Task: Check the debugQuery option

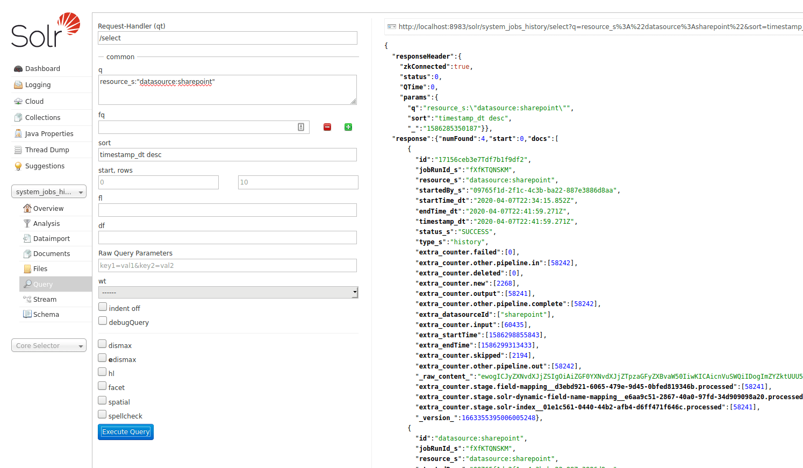Action: [102, 320]
